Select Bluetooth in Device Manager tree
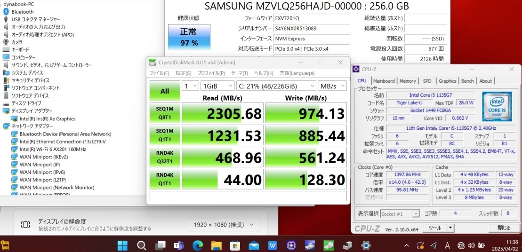 (23, 12)
